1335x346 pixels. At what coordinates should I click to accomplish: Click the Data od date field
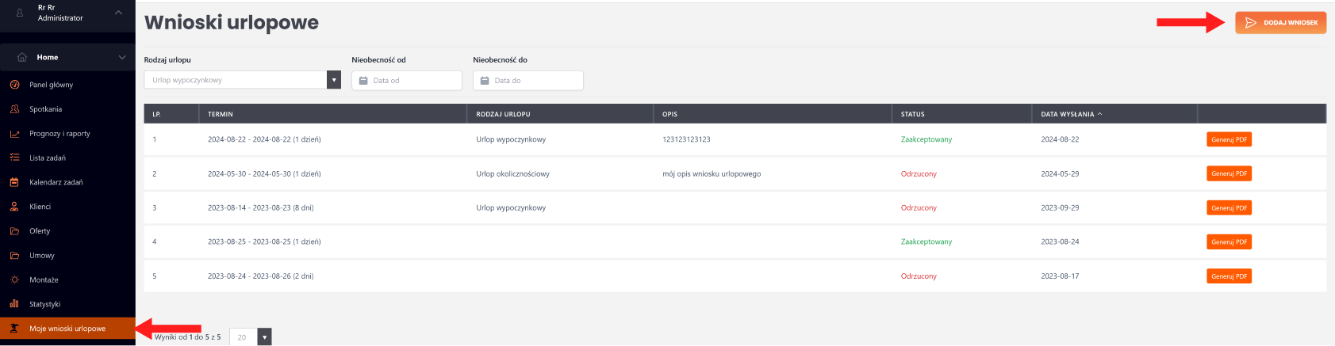pyautogui.click(x=407, y=81)
